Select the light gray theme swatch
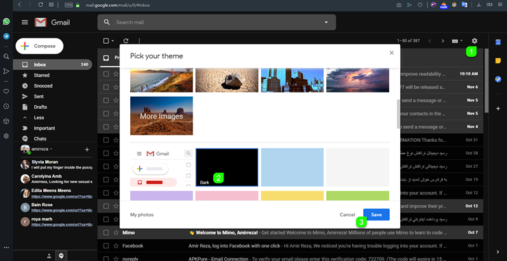This screenshot has height=261, width=507. pos(357,167)
